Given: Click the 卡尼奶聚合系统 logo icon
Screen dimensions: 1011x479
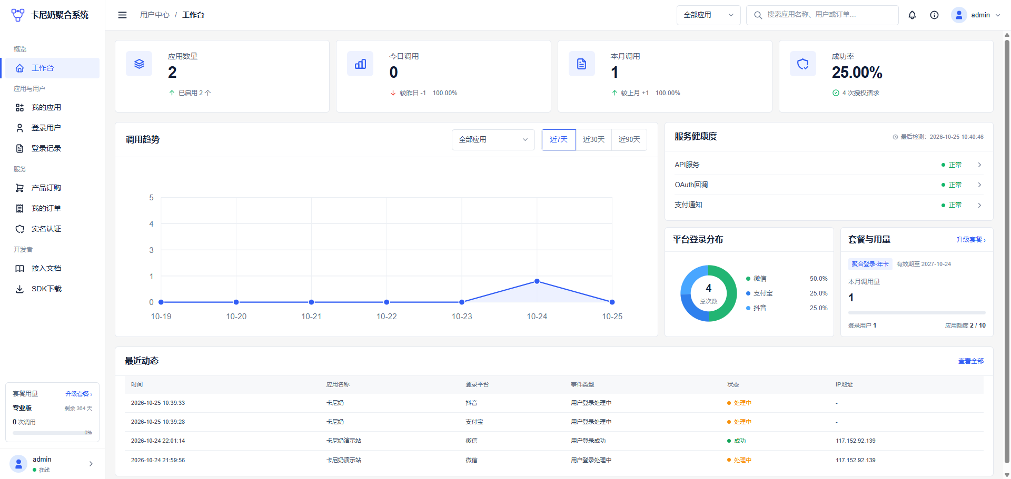Looking at the screenshot, I should (x=18, y=15).
